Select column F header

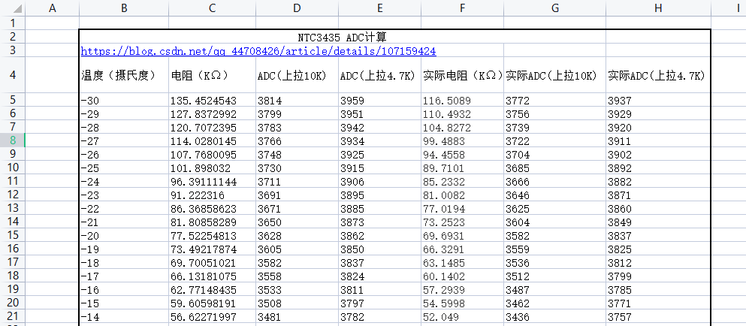click(x=463, y=8)
